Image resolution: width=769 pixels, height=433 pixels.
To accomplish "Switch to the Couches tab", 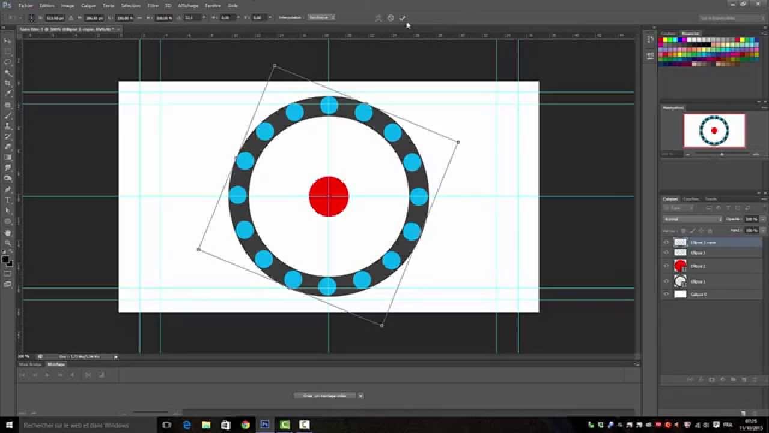I will pos(691,199).
